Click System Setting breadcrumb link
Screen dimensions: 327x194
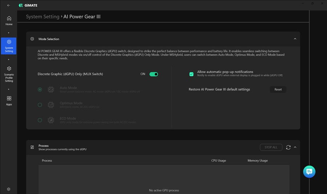tap(43, 17)
